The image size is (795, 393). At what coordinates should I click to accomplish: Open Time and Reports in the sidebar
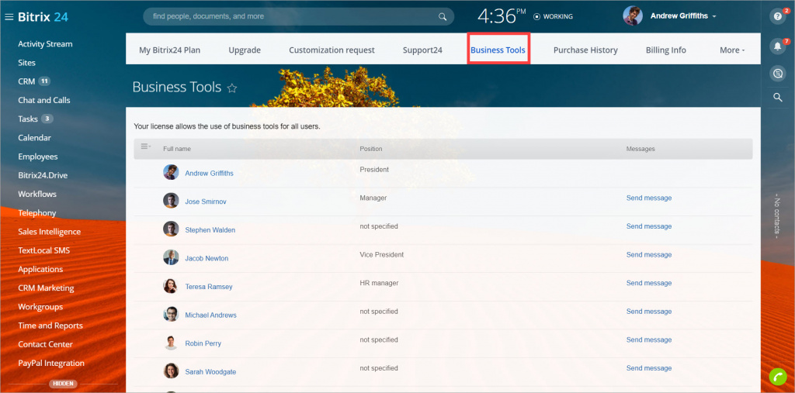click(x=50, y=325)
